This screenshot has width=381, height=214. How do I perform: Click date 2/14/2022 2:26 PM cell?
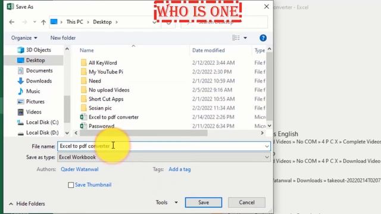pos(213,117)
